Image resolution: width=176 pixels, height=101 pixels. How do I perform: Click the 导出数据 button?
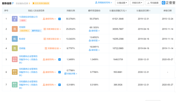(153, 3)
